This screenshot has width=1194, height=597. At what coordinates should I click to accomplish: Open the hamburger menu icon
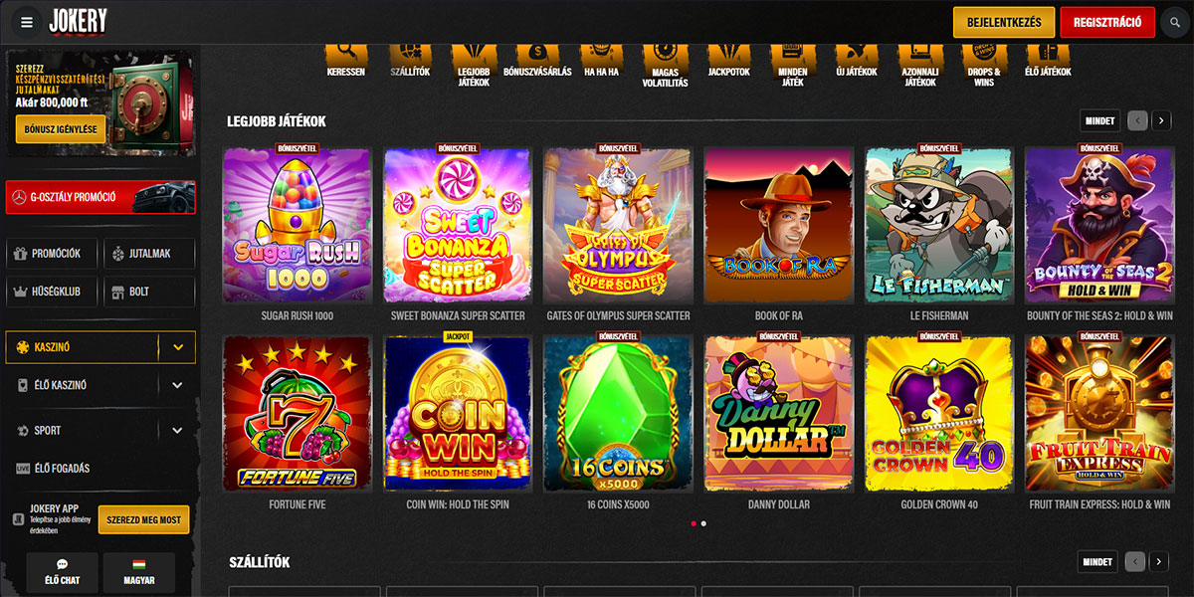click(27, 21)
